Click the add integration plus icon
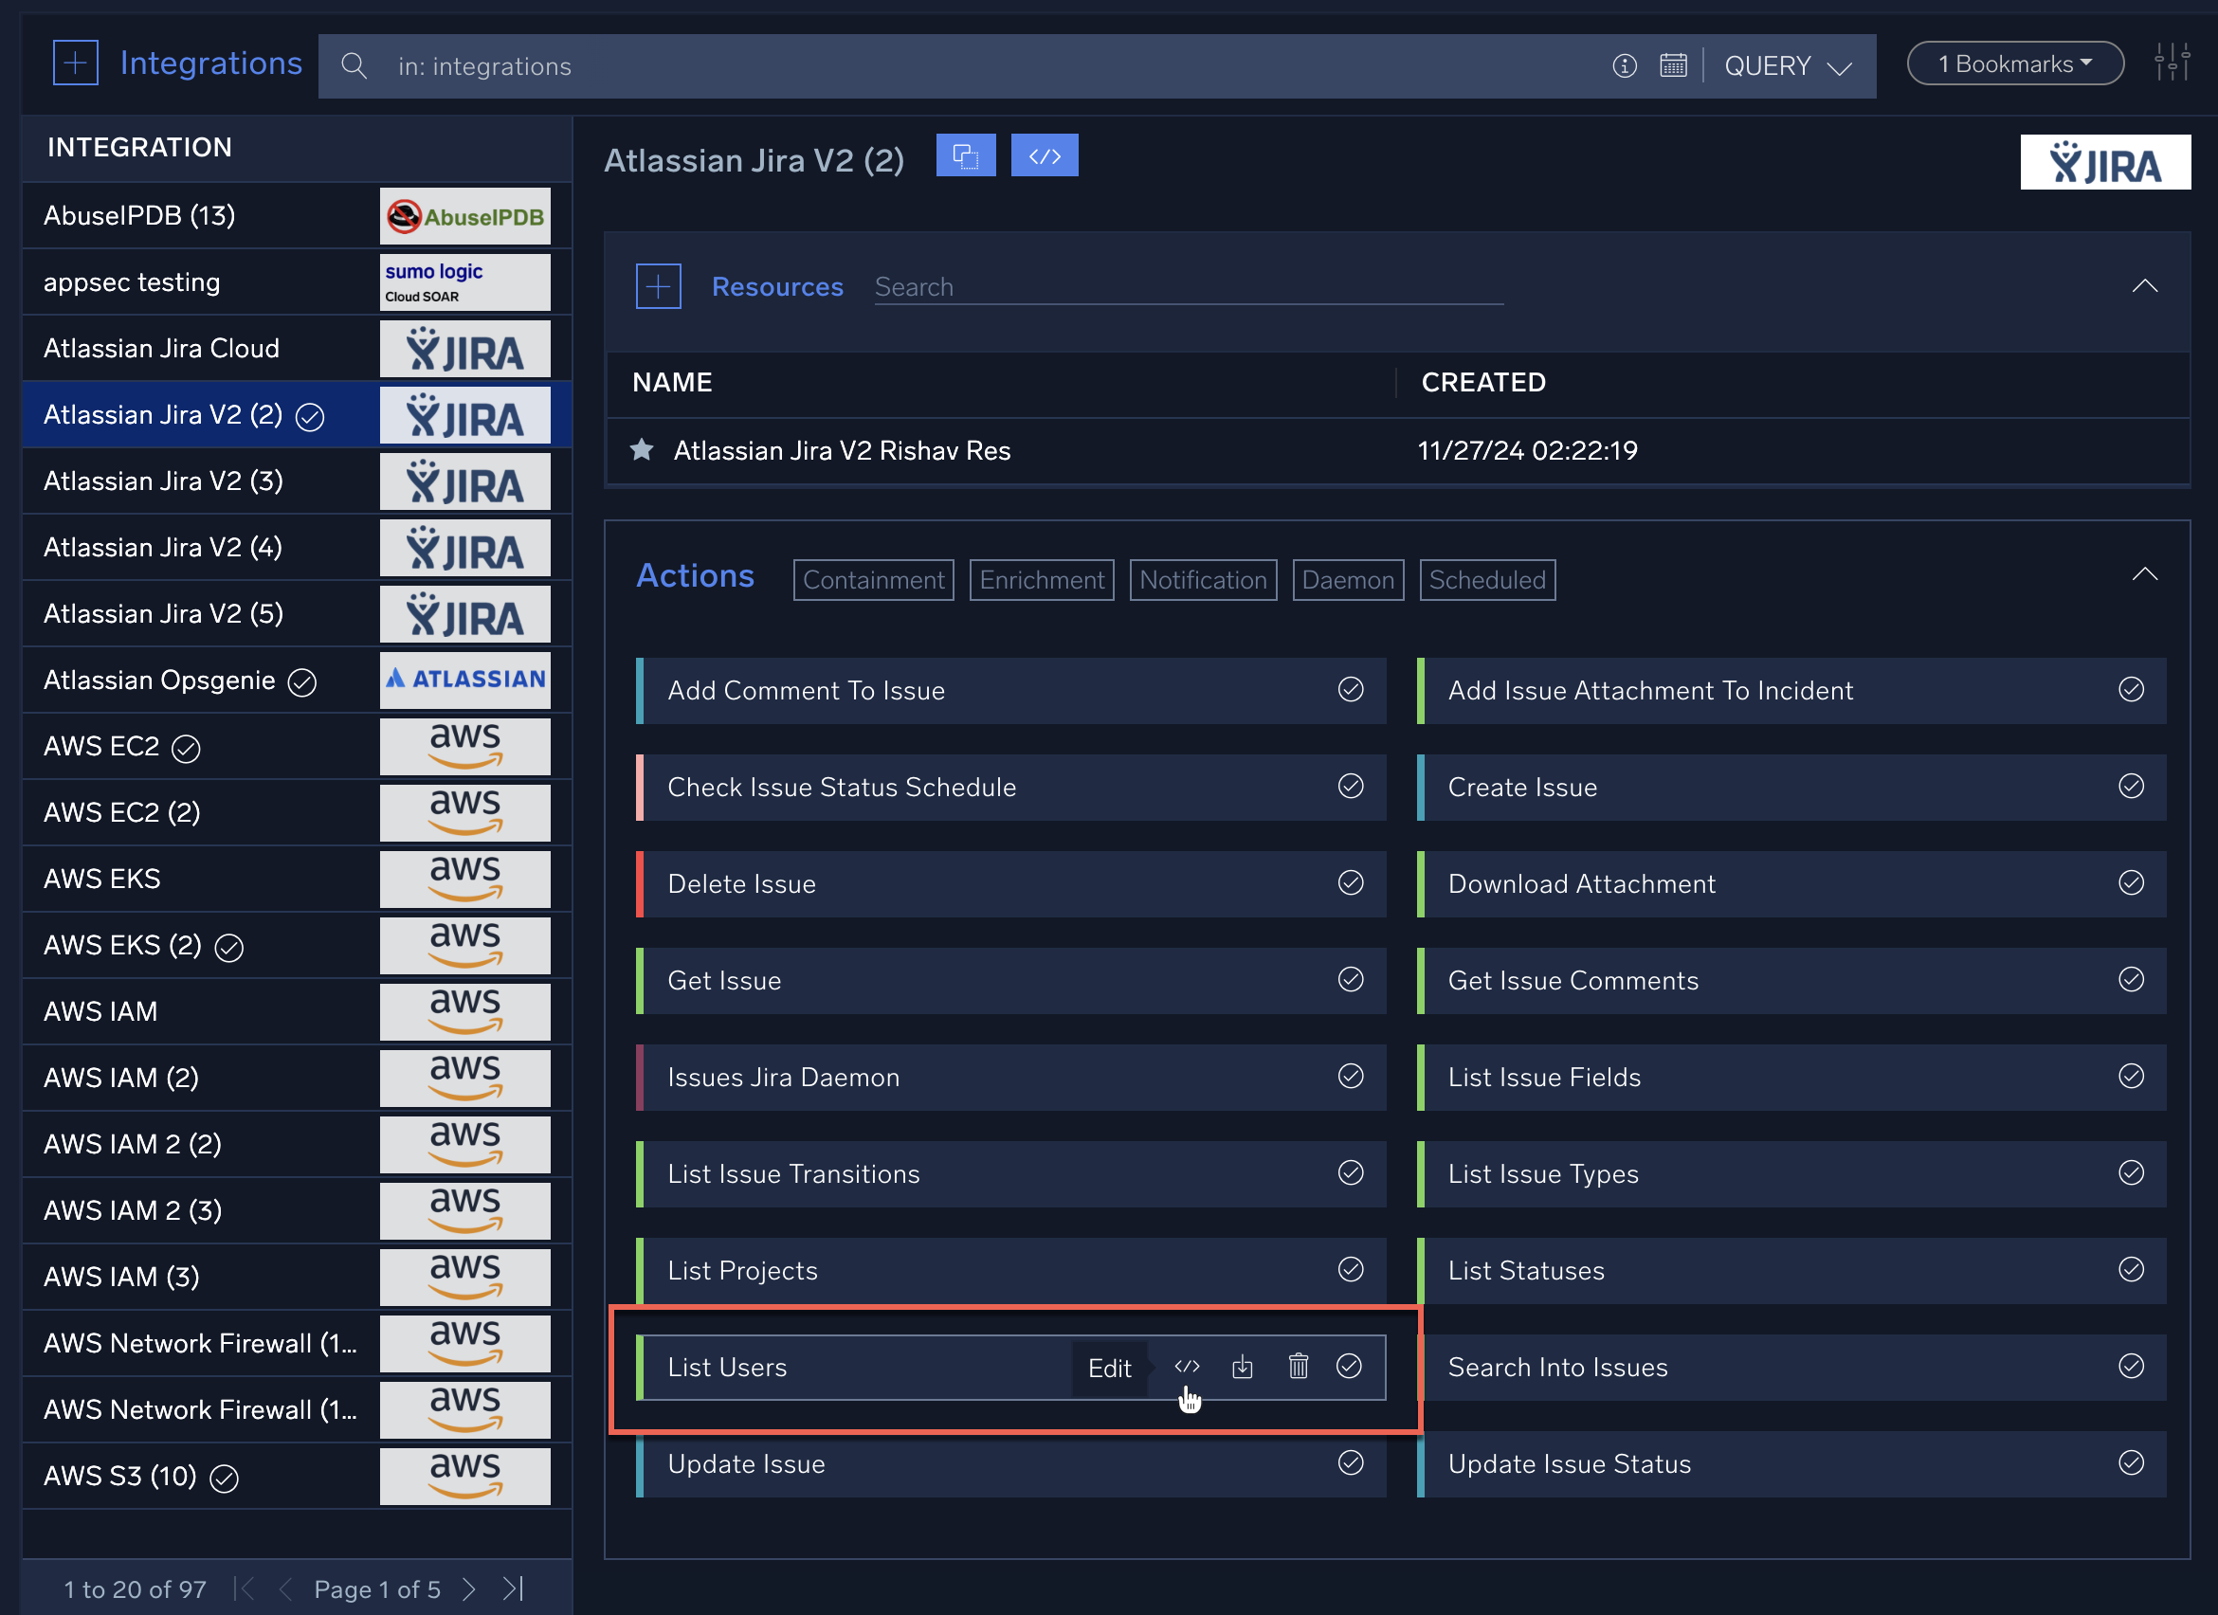 tap(75, 64)
